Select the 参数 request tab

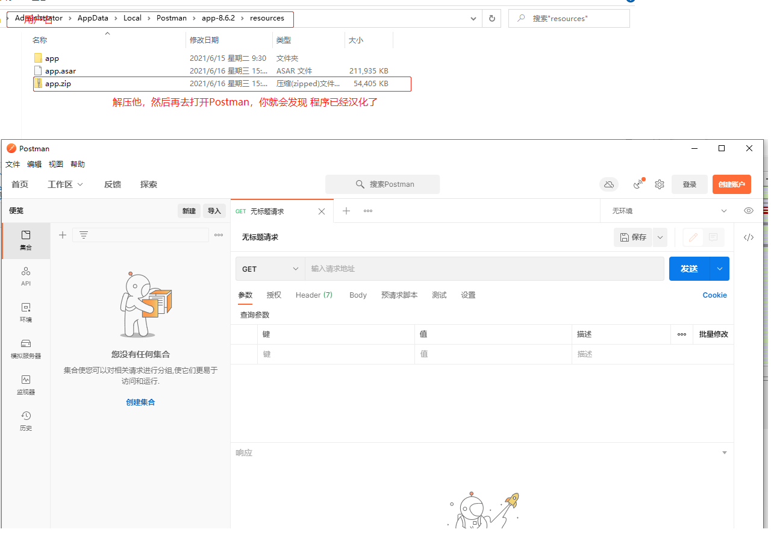click(245, 295)
